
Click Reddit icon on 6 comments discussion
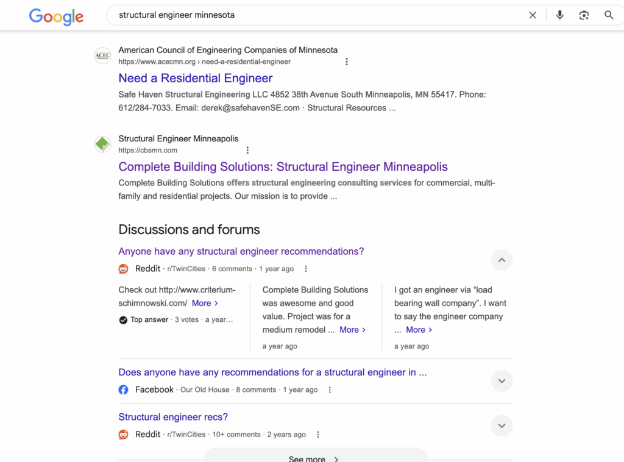pos(123,269)
